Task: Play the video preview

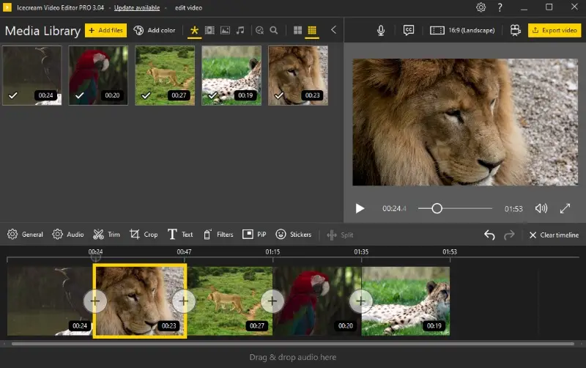Action: (360, 208)
